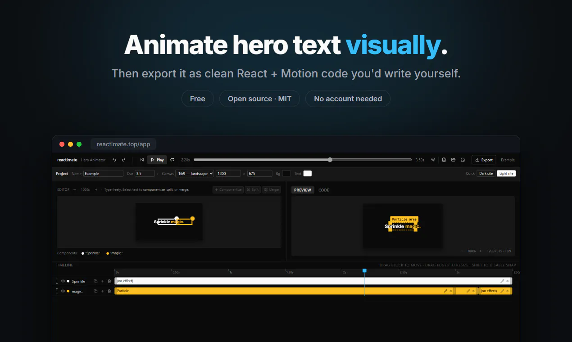Zoom out the editor with minus
572x342 pixels.
75,190
